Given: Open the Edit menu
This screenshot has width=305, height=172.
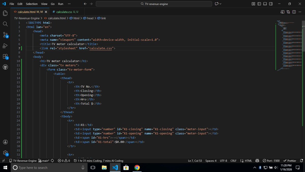Looking at the screenshot, I should click(20, 4).
